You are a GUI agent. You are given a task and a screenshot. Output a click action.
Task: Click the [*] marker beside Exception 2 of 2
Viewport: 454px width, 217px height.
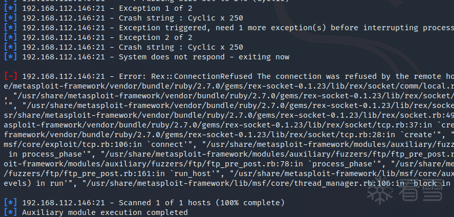pyautogui.click(x=11, y=37)
